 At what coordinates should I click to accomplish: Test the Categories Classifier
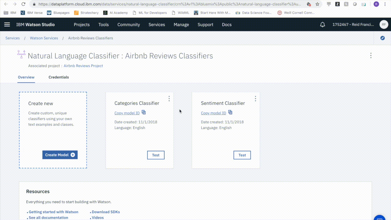[x=156, y=155]
